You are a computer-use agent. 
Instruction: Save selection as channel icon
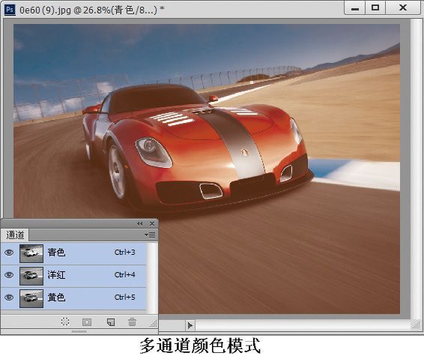point(87,322)
